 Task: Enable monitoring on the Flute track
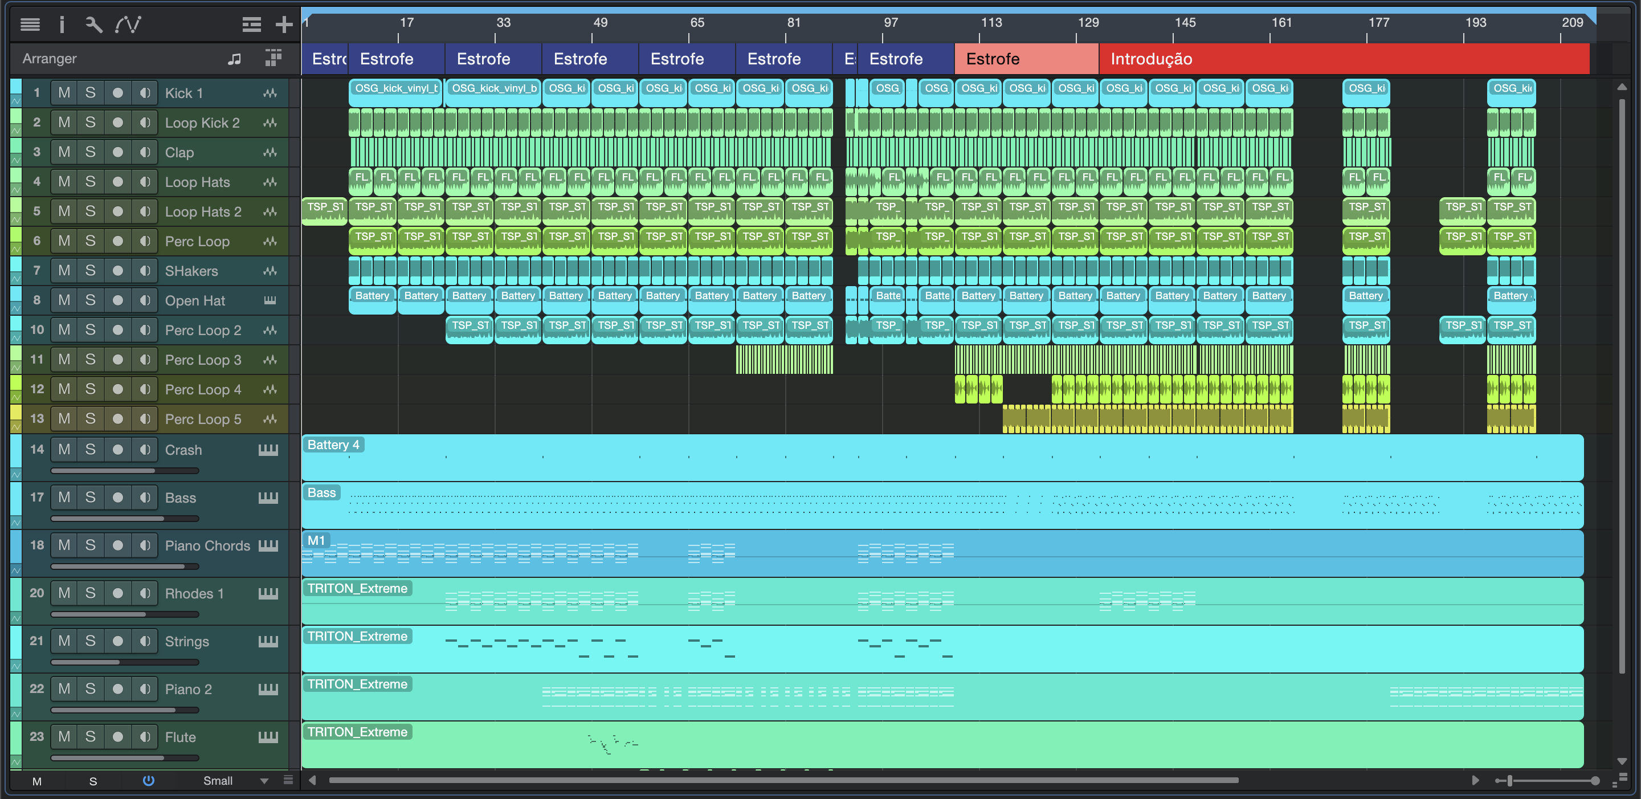tap(145, 736)
